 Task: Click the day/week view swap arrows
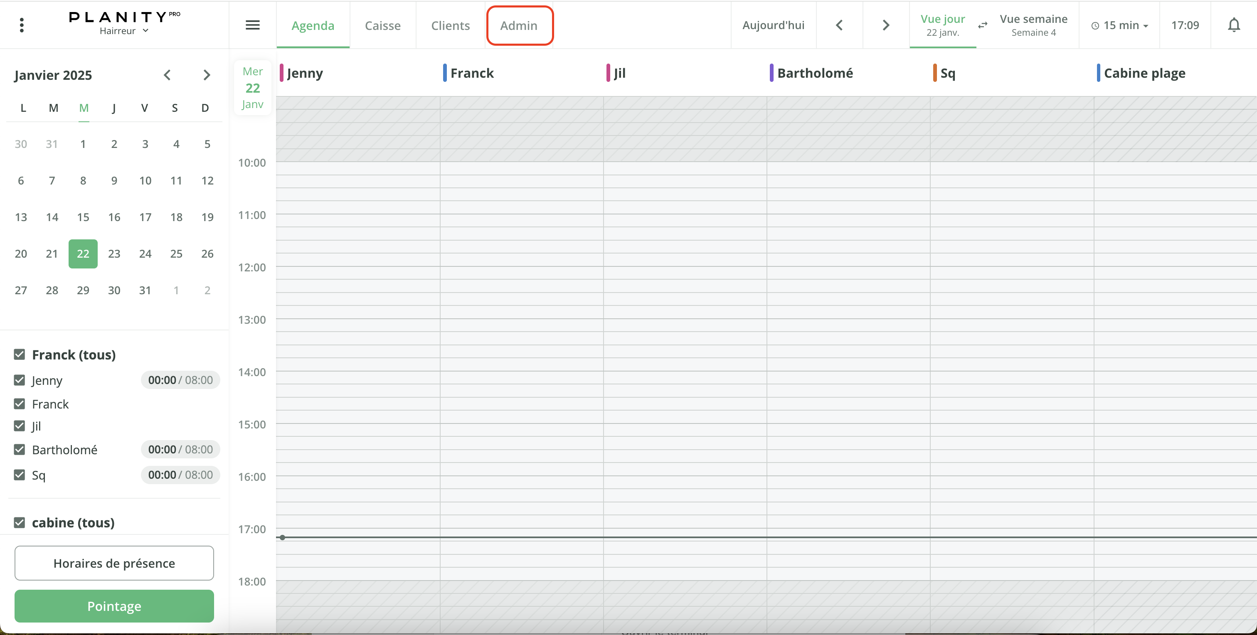tap(982, 25)
